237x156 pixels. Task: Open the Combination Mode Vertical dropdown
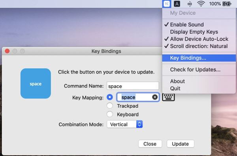[x=125, y=124]
